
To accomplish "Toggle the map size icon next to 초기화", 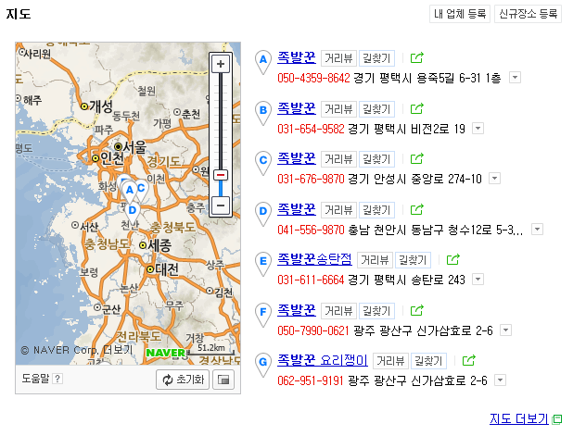I will coord(223,380).
